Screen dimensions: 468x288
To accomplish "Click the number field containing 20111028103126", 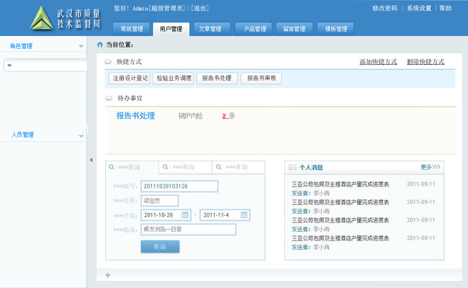I will coord(179,186).
